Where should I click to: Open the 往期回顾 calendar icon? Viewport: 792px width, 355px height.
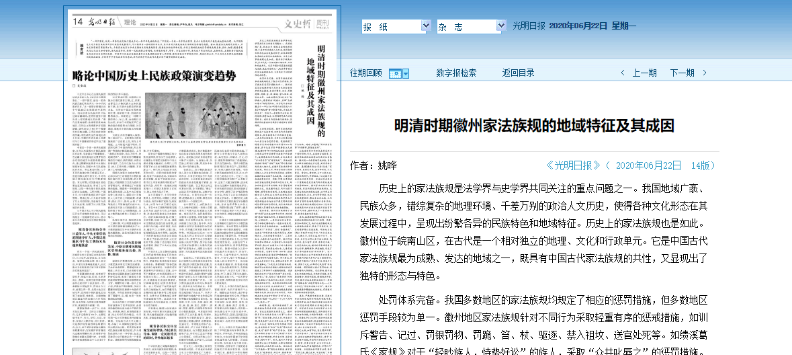396,73
